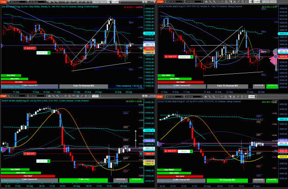
Task: Open drawing tools in bottom-left MNQ 60-minute chart
Action: (53, 96)
